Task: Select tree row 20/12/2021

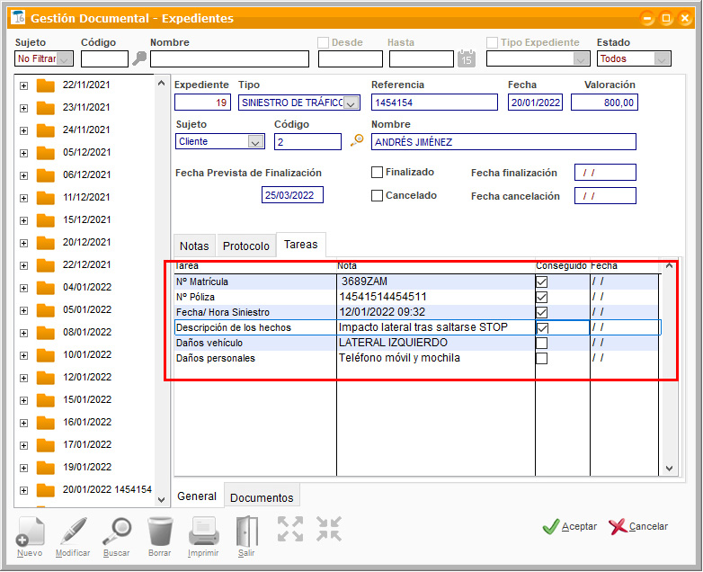Action: point(86,242)
